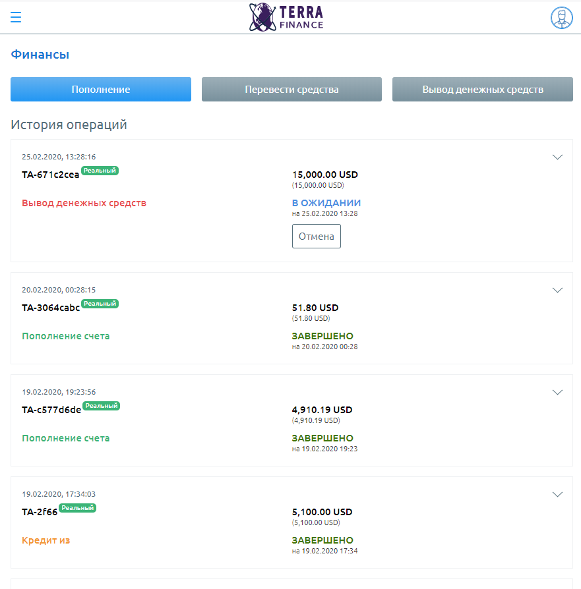Click Реальный badge next to TA-671c2cea
Screen dimensions: 581x589
(x=100, y=171)
